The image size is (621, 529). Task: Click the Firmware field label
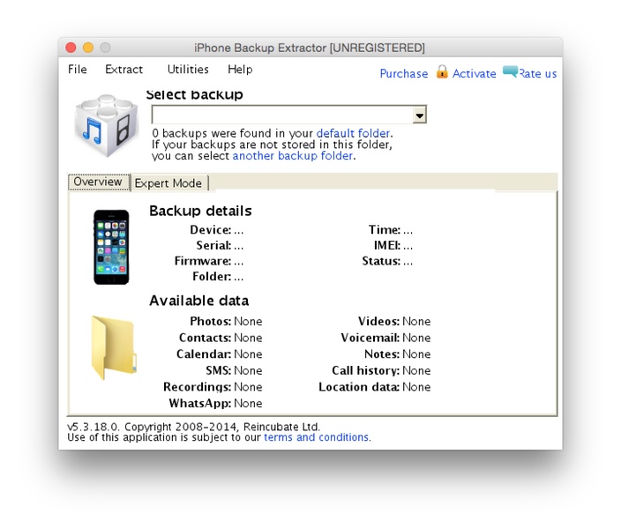(203, 261)
